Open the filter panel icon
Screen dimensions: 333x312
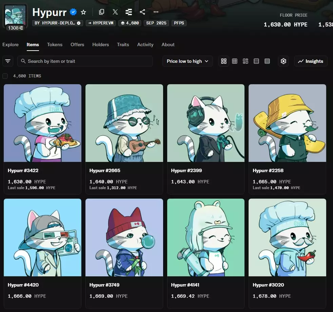[x=8, y=61]
